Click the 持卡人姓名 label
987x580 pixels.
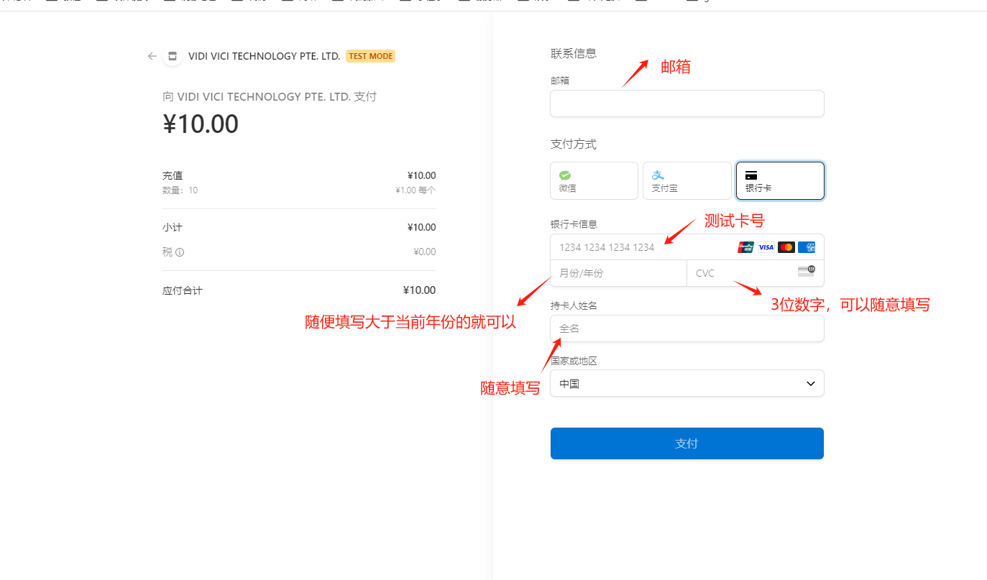click(574, 305)
